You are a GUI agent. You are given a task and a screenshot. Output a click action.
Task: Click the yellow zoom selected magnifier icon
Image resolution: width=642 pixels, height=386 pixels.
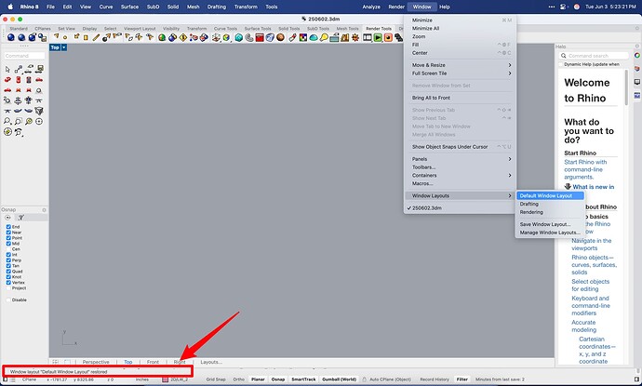(29, 121)
